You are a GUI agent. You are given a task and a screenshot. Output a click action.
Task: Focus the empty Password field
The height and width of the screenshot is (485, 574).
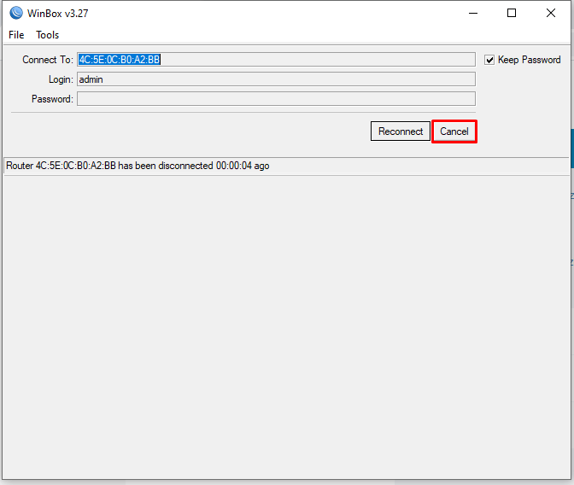(275, 99)
